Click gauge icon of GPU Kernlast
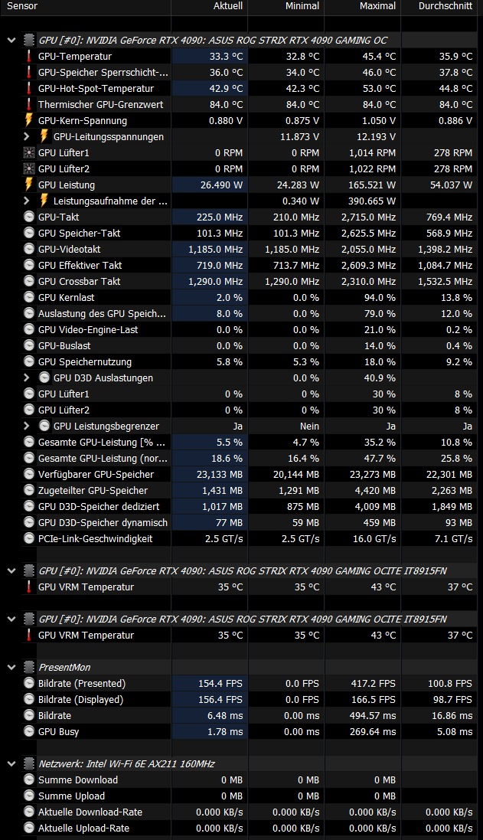 29,297
